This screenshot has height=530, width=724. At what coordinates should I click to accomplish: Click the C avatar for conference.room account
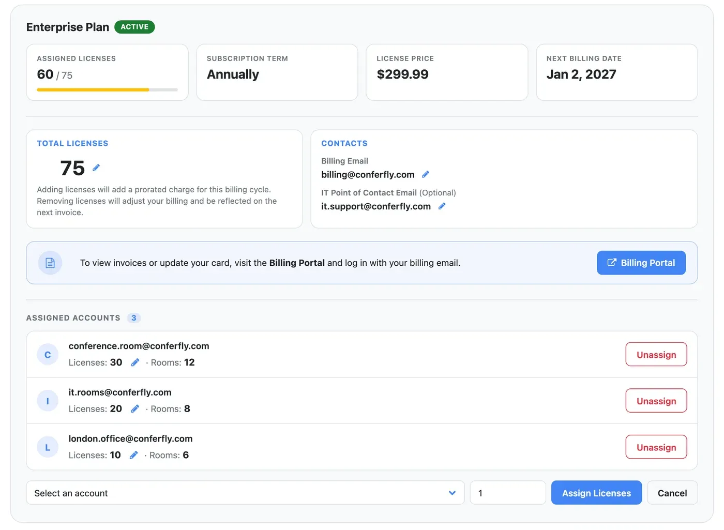tap(48, 355)
